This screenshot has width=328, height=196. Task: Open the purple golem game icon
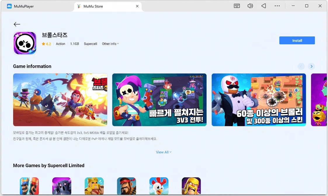[62, 186]
